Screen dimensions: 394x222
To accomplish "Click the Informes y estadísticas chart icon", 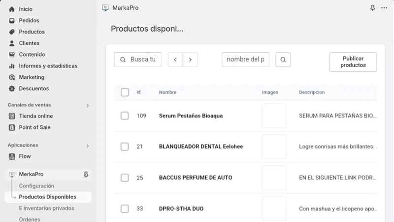I will (x=12, y=66).
